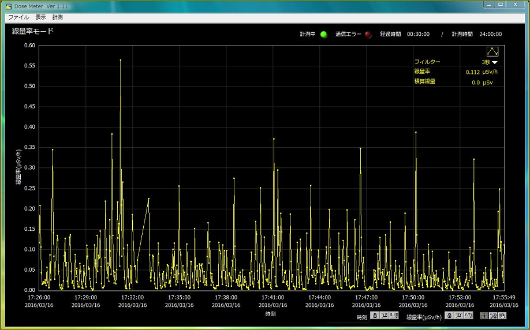This screenshot has height=330, width=530.
Task: Open the X-axis number format button
Action: (394, 316)
